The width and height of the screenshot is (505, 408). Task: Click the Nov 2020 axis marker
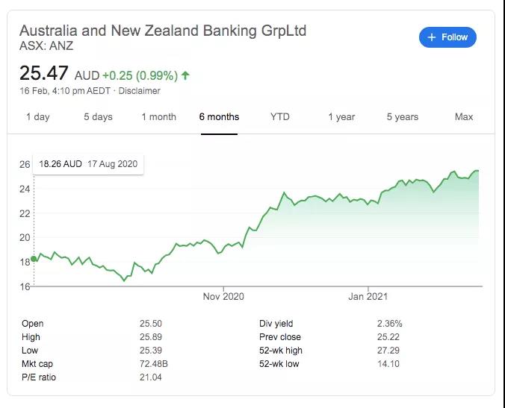pyautogui.click(x=223, y=296)
